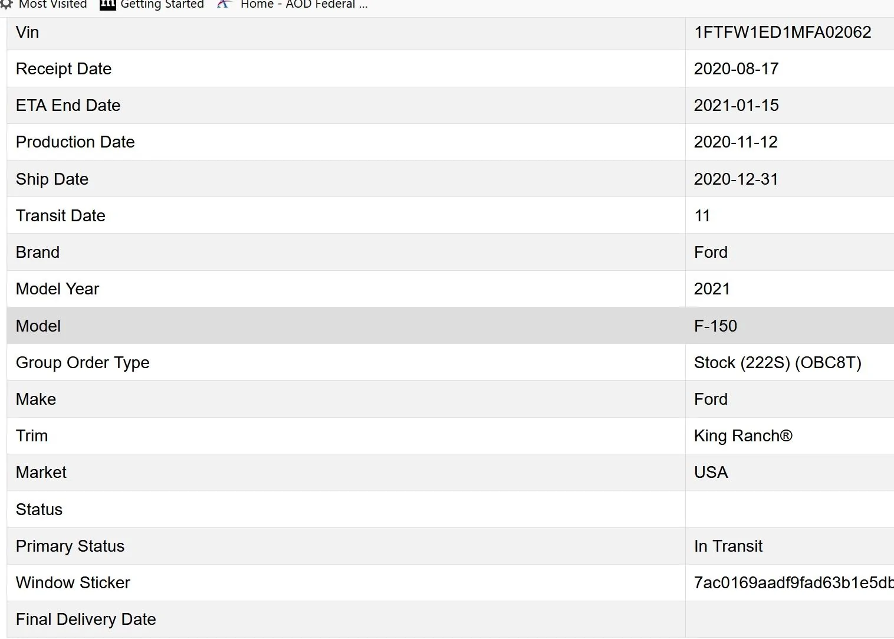894x639 pixels.
Task: Click the AOD Federal bookmark favicon
Action: [223, 4]
